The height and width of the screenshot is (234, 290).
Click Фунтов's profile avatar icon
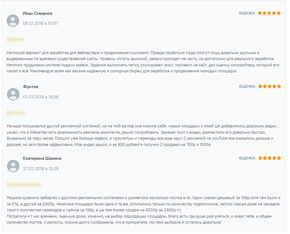pos(13,94)
